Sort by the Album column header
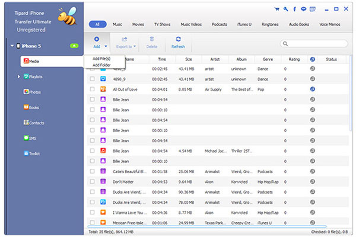The width and height of the screenshot is (356, 237). [x=241, y=59]
